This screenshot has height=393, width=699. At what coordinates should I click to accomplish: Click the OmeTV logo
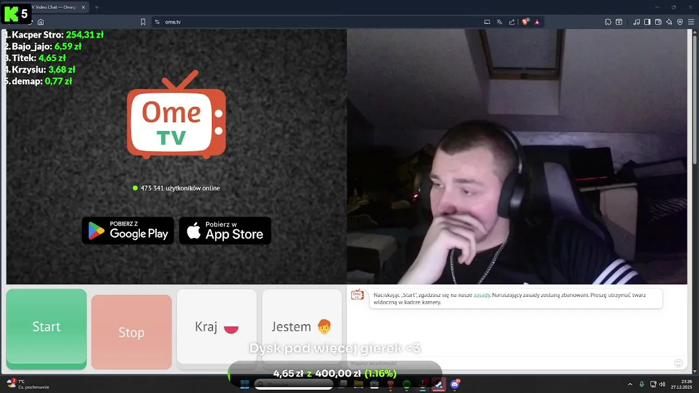[x=176, y=115]
